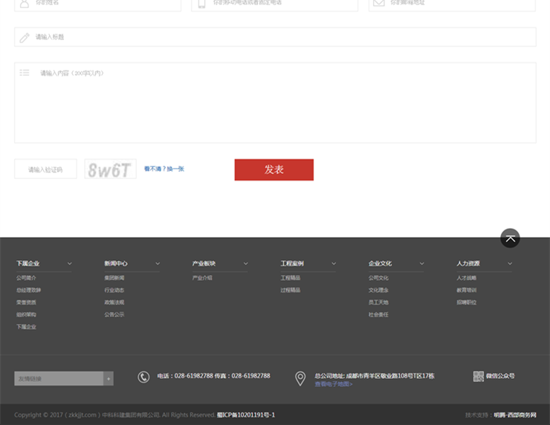Click the pencil icon in title field
This screenshot has width=550, height=425.
tap(25, 37)
